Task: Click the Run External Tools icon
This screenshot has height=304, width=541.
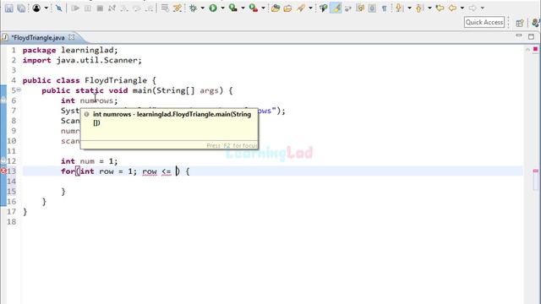Action: (x=254, y=8)
